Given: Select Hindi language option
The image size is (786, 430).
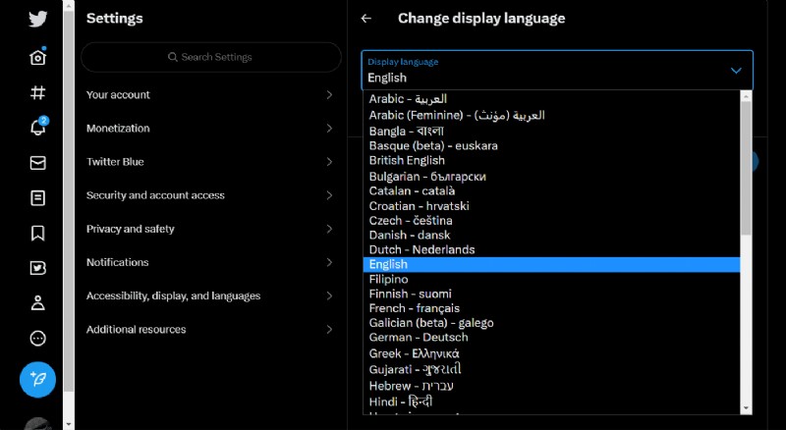Looking at the screenshot, I should click(551, 402).
